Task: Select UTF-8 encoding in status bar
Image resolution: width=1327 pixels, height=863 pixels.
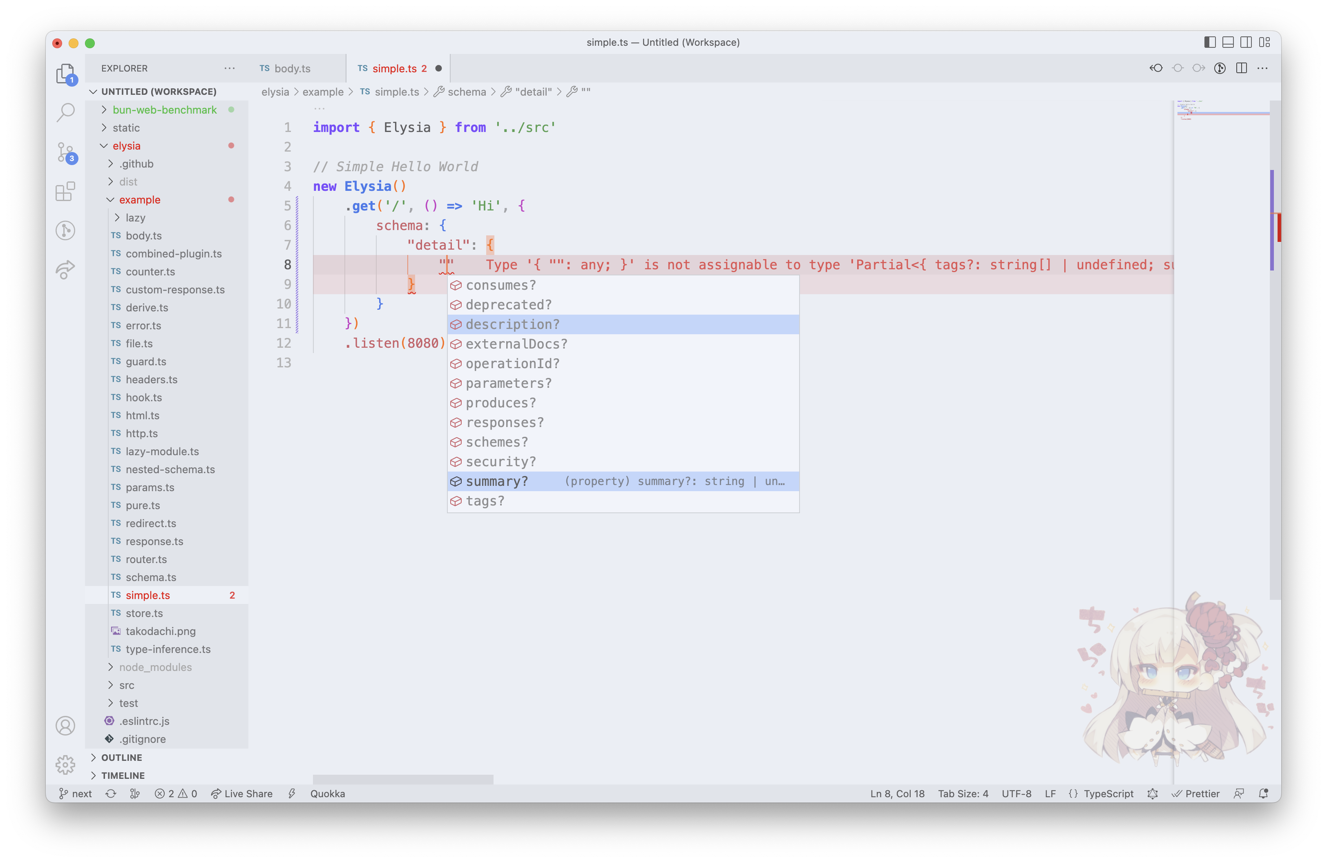Action: [x=1016, y=793]
